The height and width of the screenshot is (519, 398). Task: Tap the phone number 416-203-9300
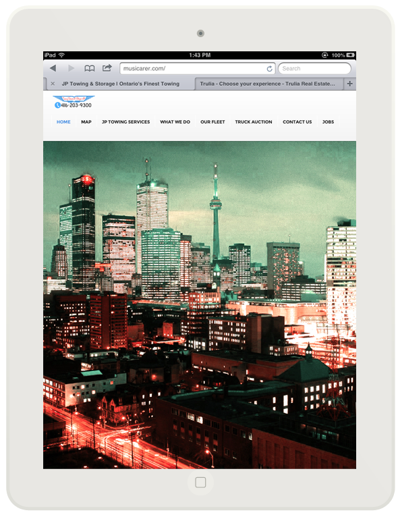tap(76, 105)
